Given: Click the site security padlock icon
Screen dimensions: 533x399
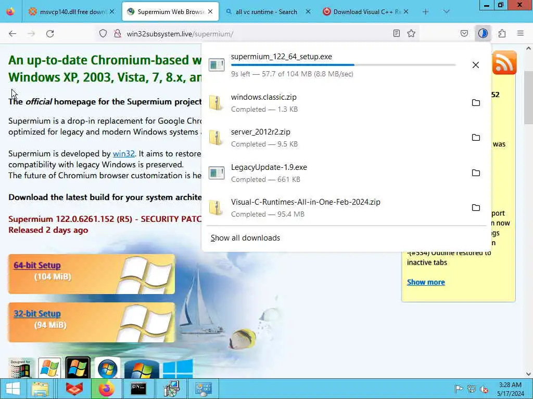Looking at the screenshot, I should (118, 34).
